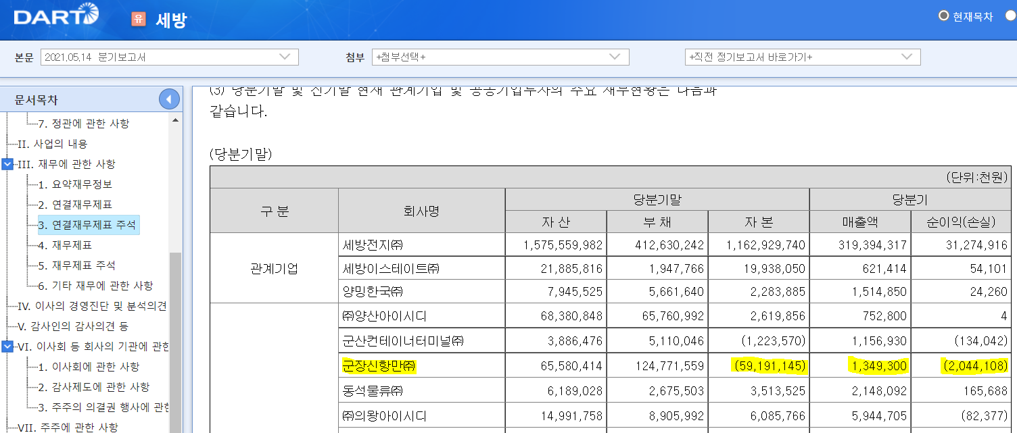Open the 본문 report date dropdown
Image resolution: width=1017 pixels, height=433 pixels.
pos(170,57)
